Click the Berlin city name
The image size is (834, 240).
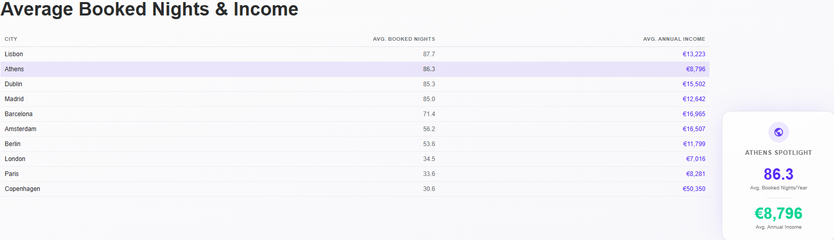13,144
